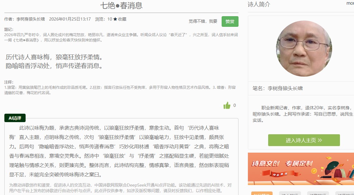
Task: Open poet homepage via 进入诗人主页 button
Action: [304, 140]
